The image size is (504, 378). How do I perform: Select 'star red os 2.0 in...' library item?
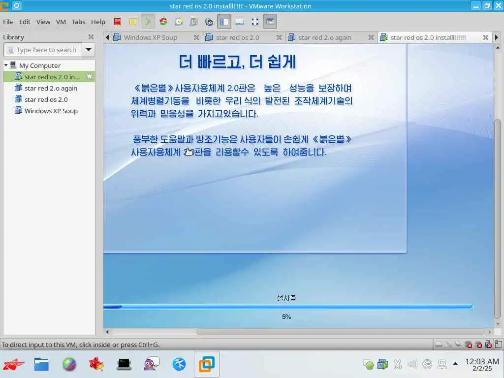(x=49, y=77)
